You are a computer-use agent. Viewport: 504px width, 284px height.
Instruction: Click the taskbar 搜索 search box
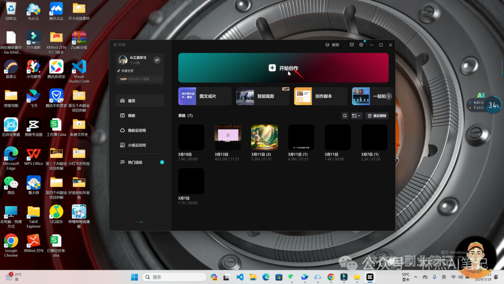click(x=174, y=277)
